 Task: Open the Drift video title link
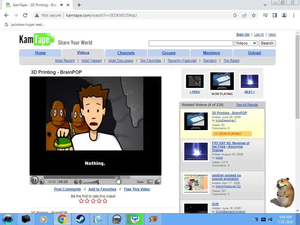point(215,204)
